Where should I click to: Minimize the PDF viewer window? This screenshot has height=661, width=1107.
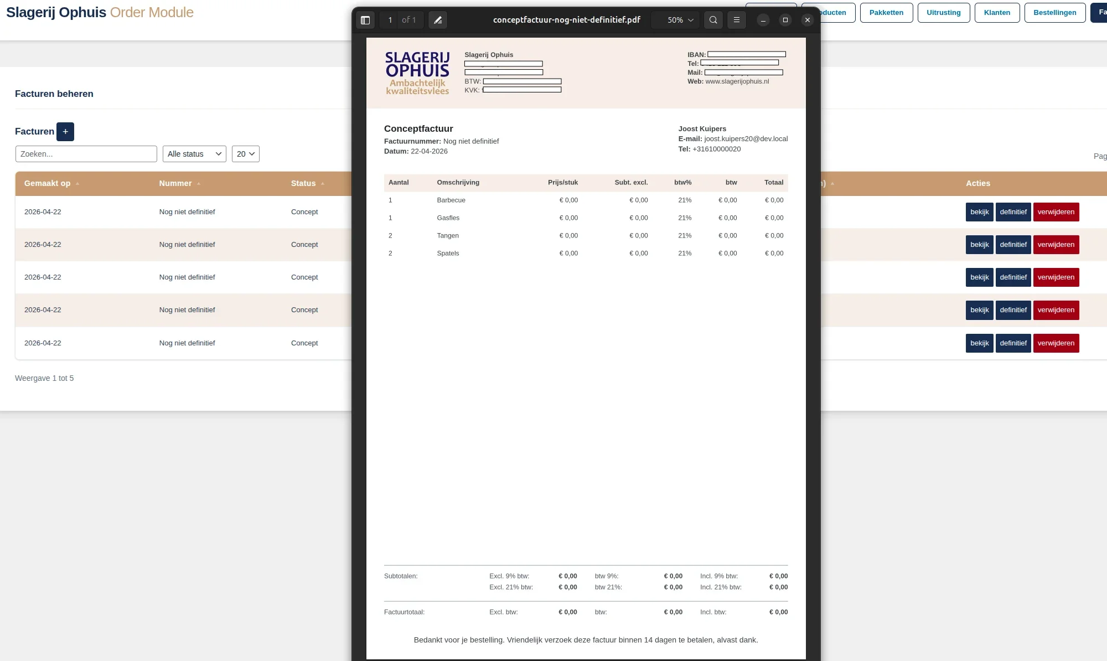(x=763, y=20)
